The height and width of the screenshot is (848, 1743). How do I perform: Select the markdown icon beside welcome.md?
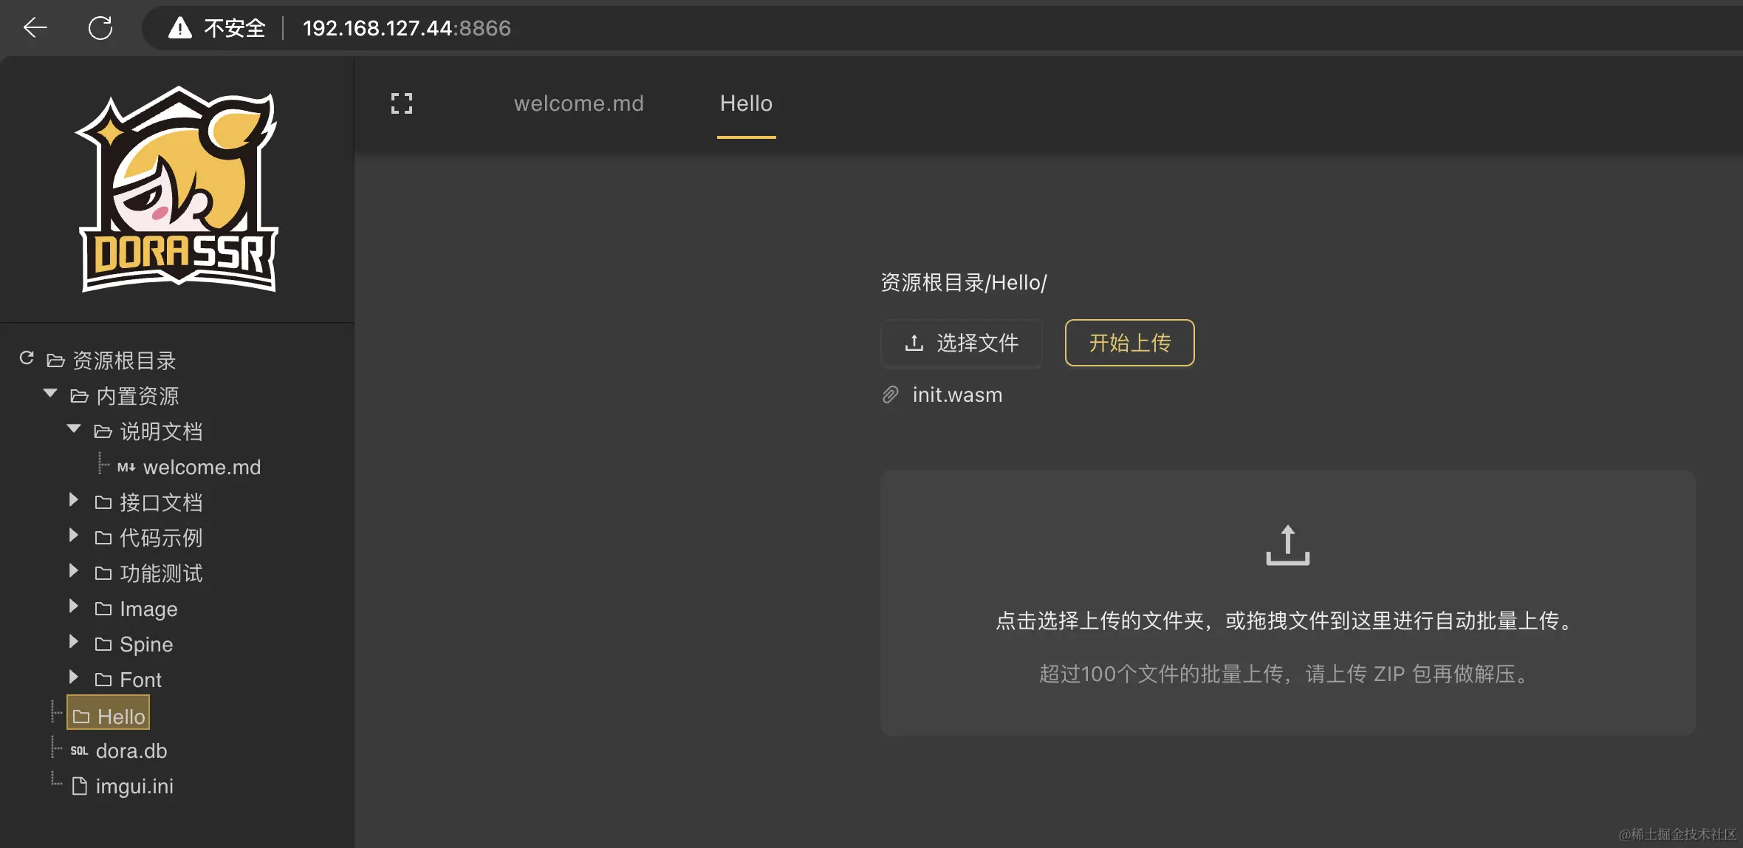click(126, 466)
